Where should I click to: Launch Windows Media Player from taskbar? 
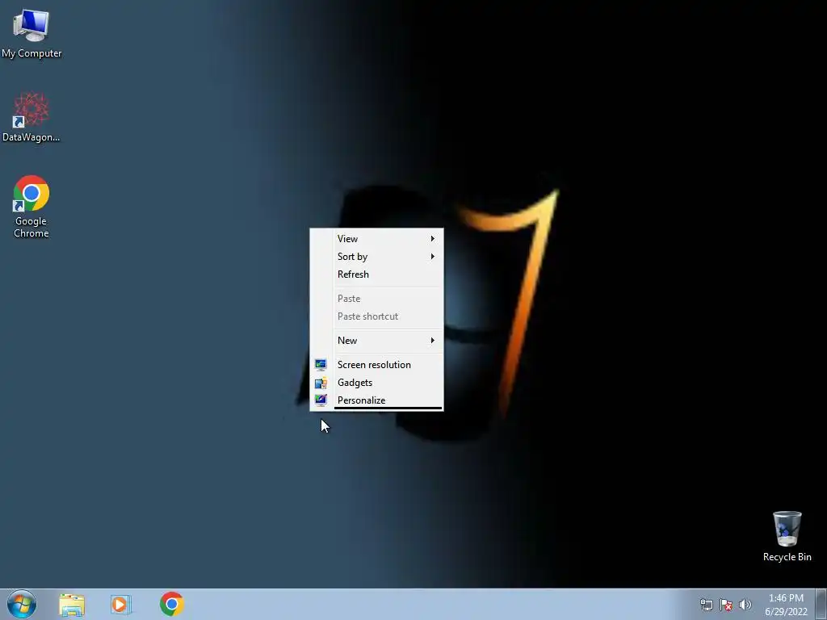[x=120, y=604]
